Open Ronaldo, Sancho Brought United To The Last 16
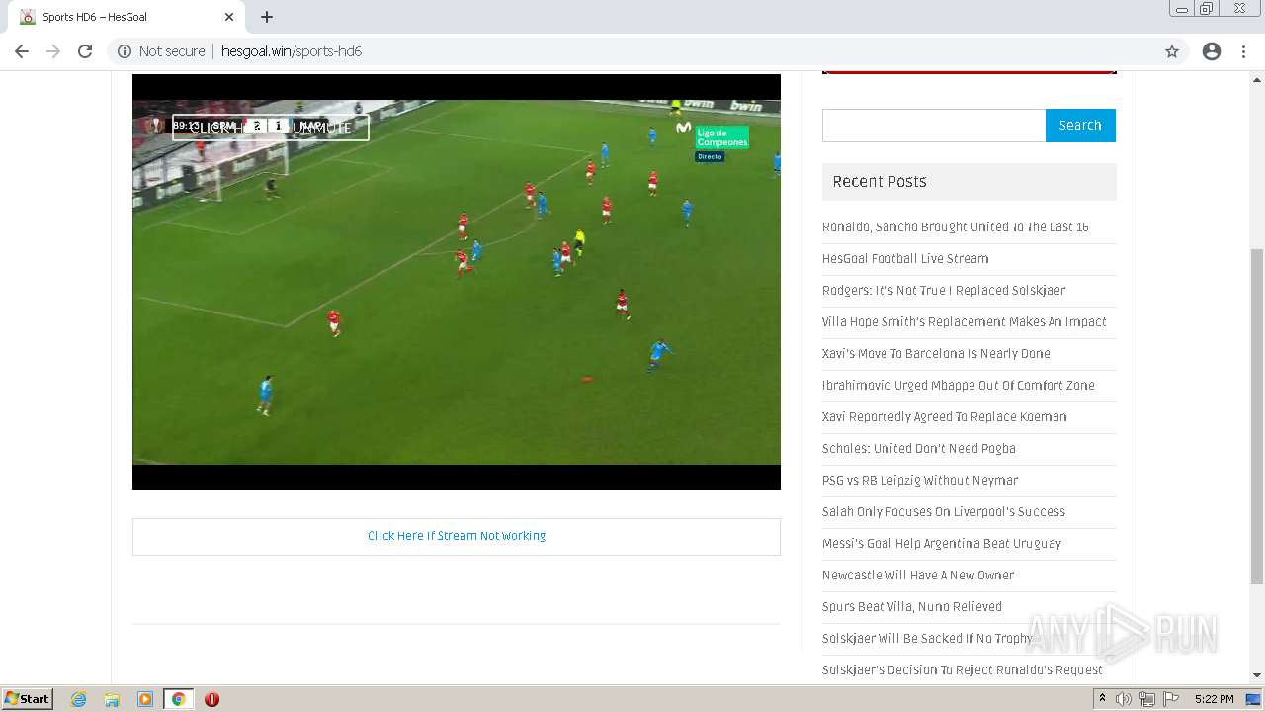Image resolution: width=1265 pixels, height=712 pixels. [x=955, y=227]
